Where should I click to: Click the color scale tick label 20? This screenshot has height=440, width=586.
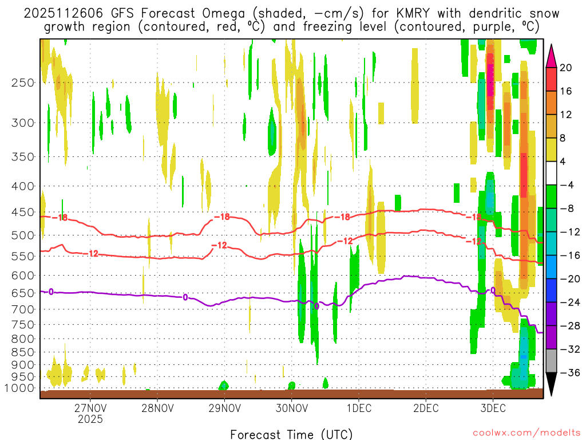pyautogui.click(x=566, y=68)
